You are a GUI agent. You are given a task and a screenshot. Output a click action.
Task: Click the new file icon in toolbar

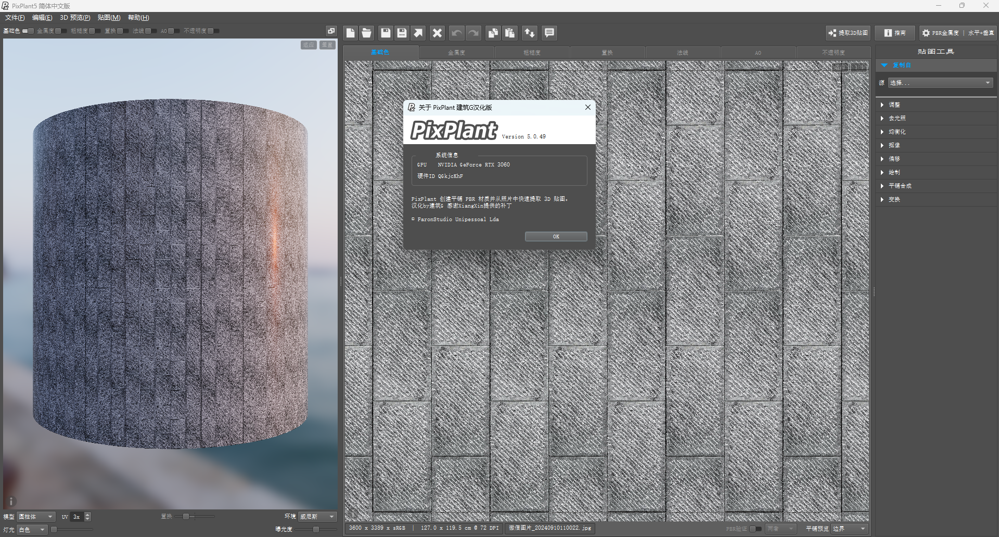[351, 33]
